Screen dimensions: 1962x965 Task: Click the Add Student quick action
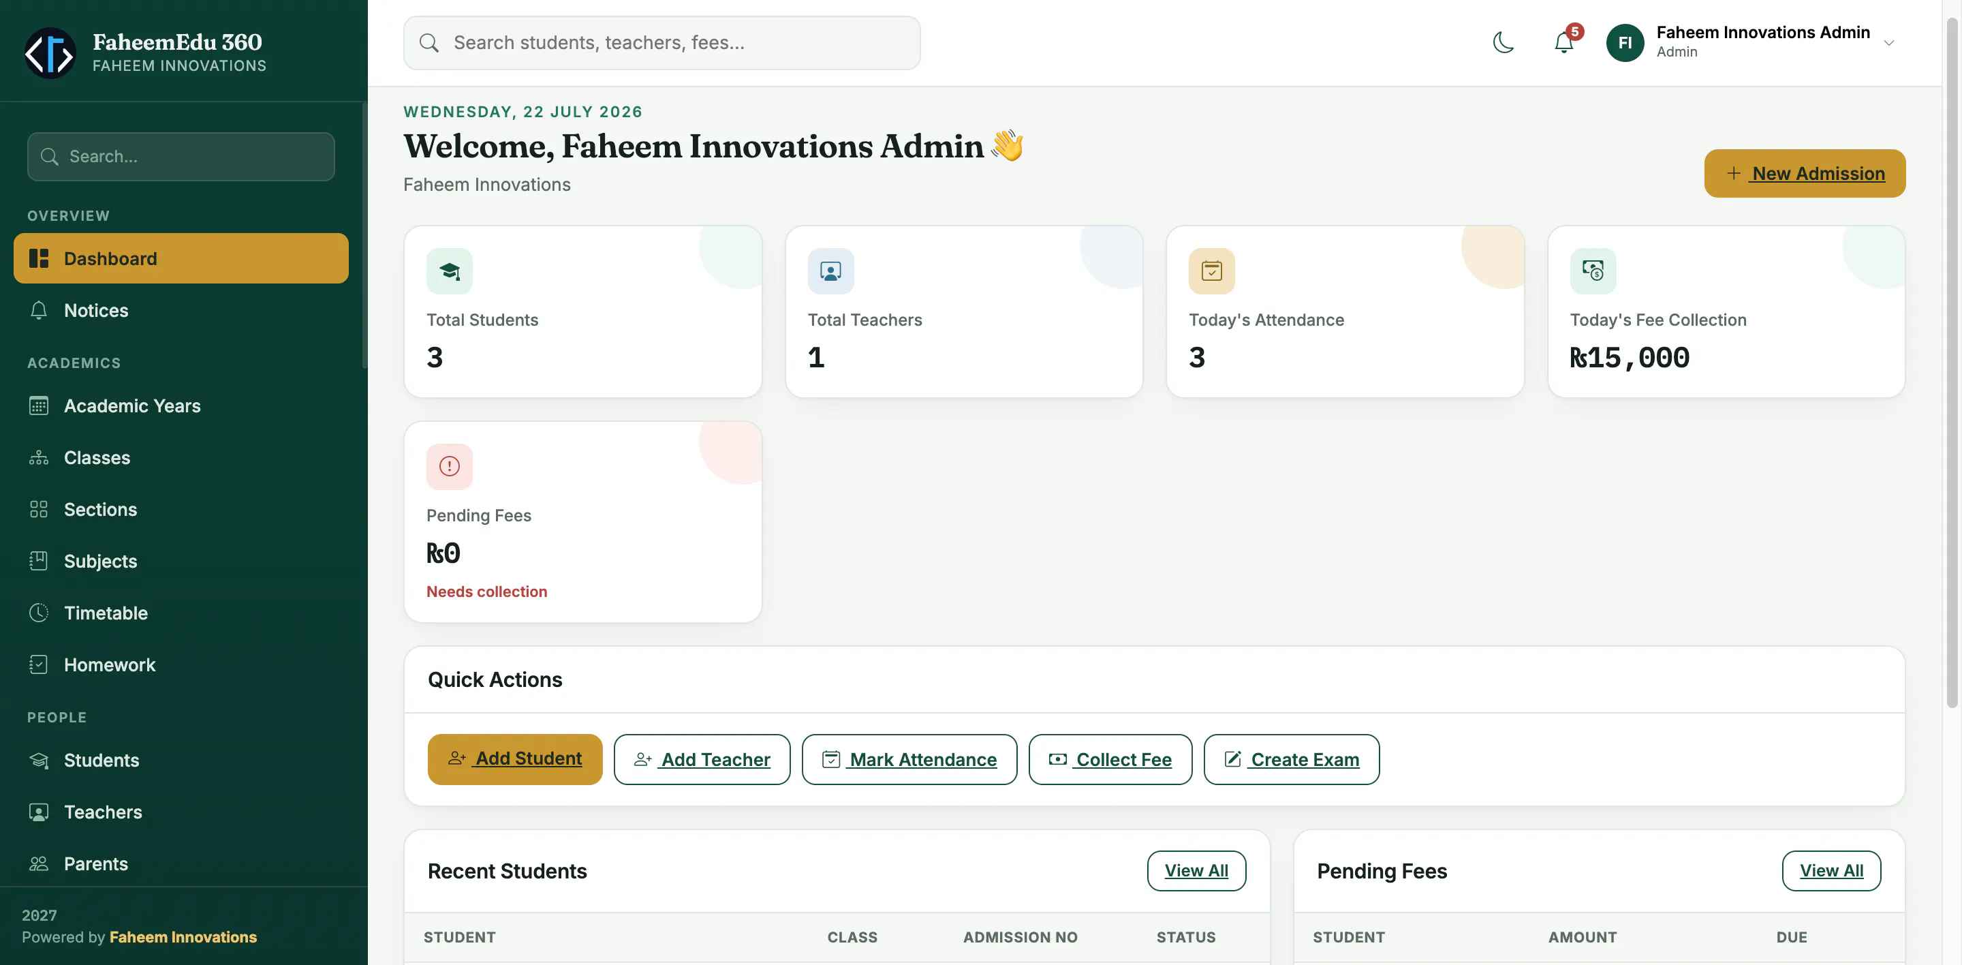coord(515,759)
